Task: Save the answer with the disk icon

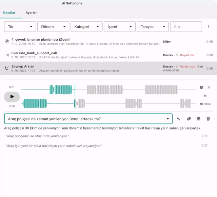Action: point(198,119)
